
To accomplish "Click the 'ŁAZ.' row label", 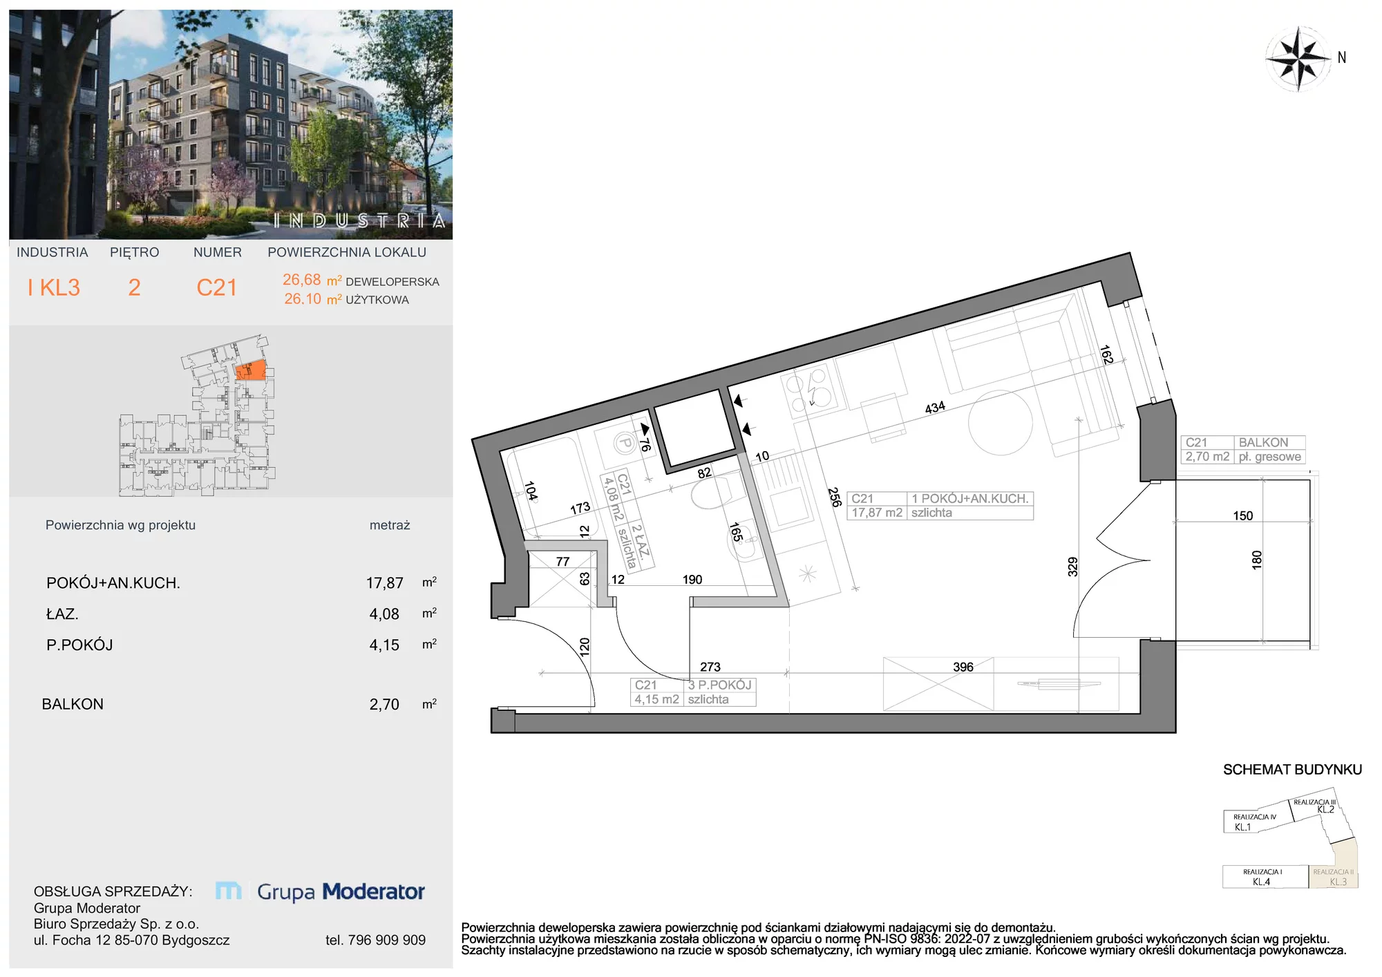I will 62,614.
